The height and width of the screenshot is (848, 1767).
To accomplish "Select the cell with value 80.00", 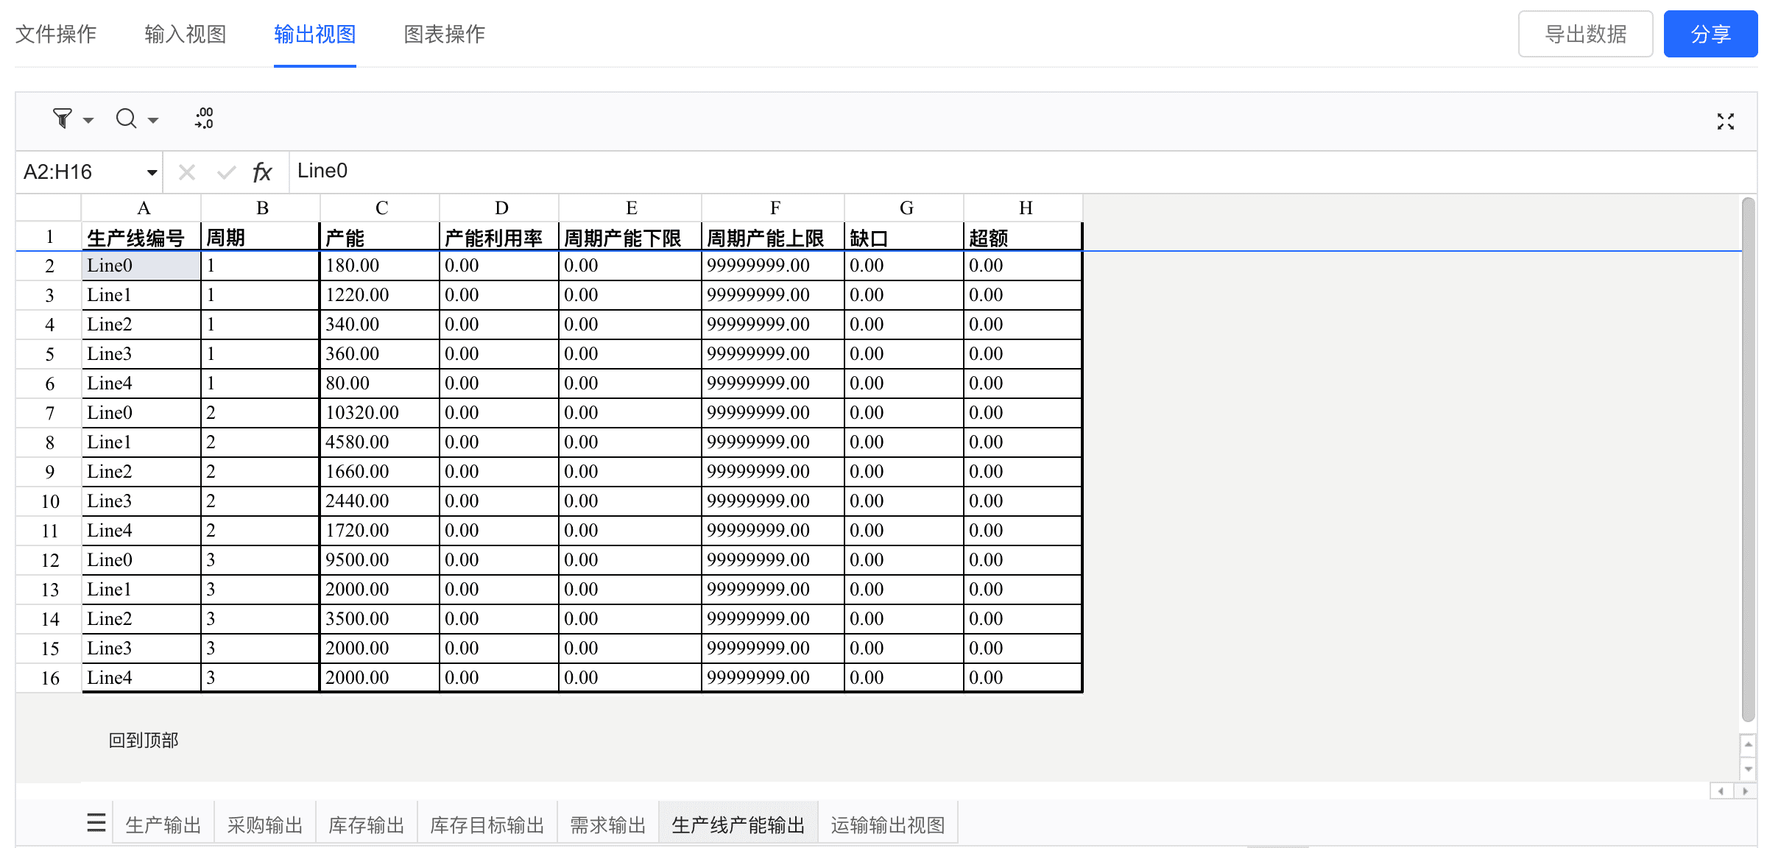I will [381, 384].
